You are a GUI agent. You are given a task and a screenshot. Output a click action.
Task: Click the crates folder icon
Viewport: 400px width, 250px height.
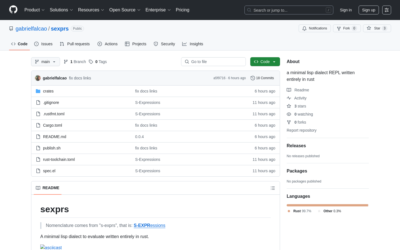click(x=38, y=91)
